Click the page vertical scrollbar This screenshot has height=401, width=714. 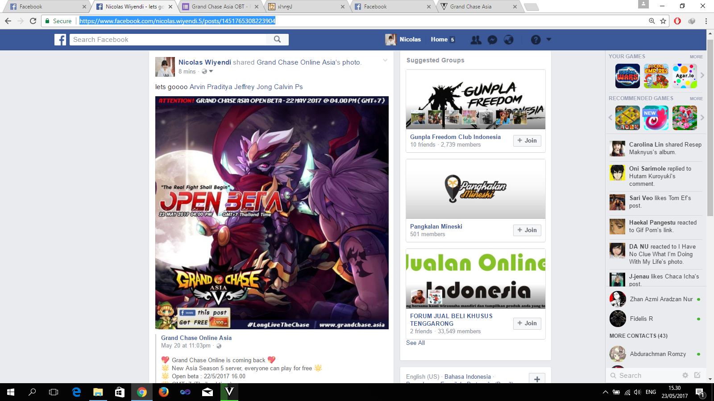coord(710,128)
